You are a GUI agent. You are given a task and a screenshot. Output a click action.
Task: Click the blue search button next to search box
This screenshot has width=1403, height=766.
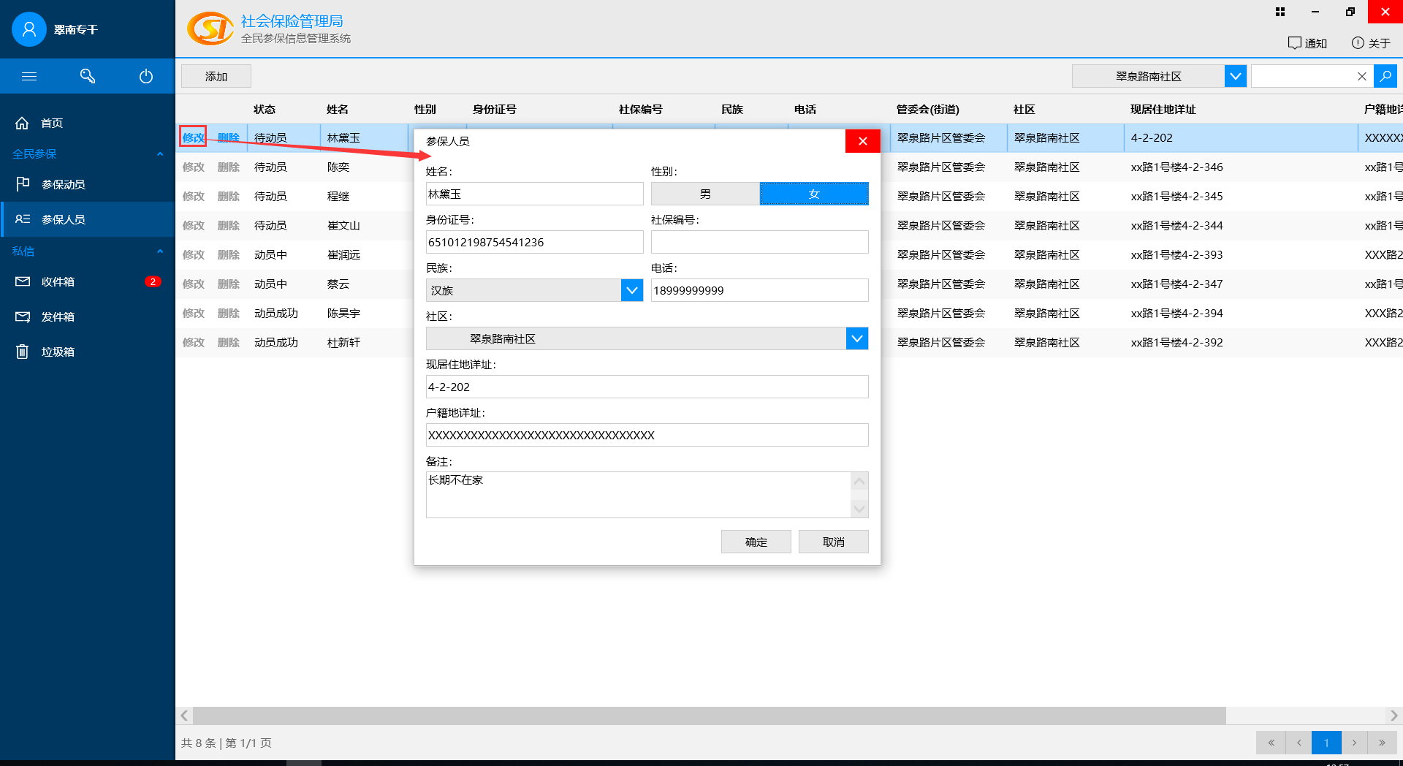[1385, 76]
